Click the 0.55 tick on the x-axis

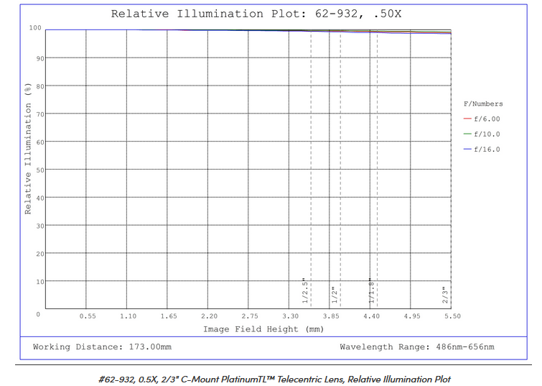point(88,316)
